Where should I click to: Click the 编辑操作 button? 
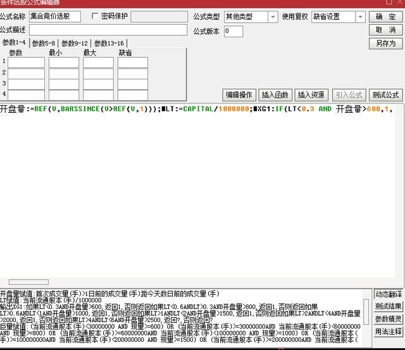coord(239,95)
